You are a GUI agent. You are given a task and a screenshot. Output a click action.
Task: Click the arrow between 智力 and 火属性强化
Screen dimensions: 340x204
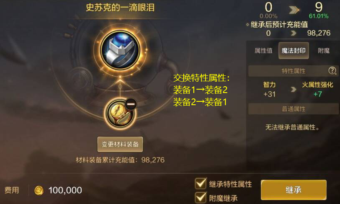click(x=294, y=89)
